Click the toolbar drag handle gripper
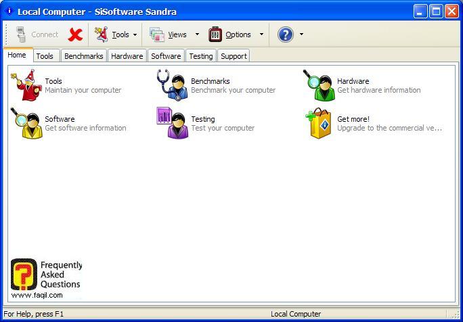 (x=6, y=34)
